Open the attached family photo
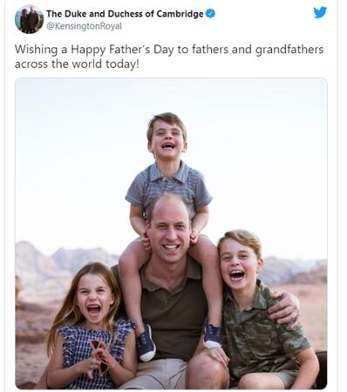 click(171, 233)
